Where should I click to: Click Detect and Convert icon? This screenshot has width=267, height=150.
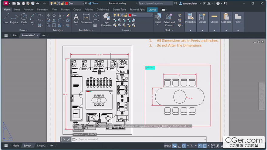click(169, 20)
